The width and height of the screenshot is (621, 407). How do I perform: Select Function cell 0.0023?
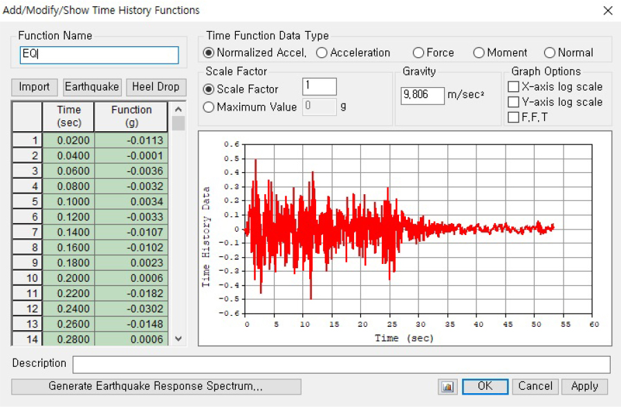[x=131, y=263]
